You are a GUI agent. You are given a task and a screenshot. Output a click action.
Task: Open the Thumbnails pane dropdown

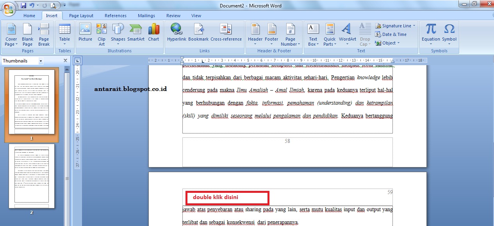coord(40,61)
